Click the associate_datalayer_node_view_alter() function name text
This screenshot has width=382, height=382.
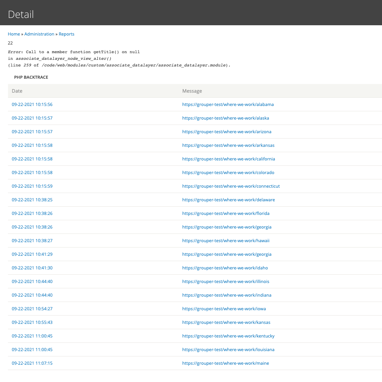pyautogui.click(x=63, y=59)
